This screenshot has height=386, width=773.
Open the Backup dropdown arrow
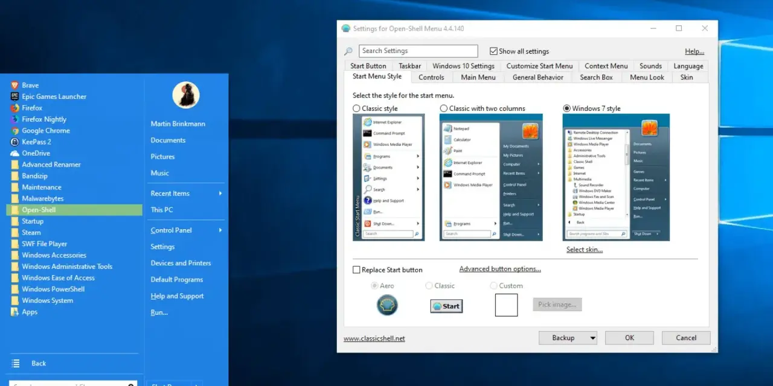pos(592,338)
